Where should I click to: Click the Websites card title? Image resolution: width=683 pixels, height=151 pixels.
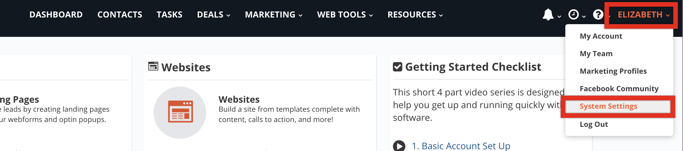(x=239, y=99)
